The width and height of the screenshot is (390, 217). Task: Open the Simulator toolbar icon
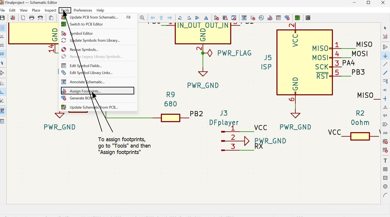click(261, 18)
